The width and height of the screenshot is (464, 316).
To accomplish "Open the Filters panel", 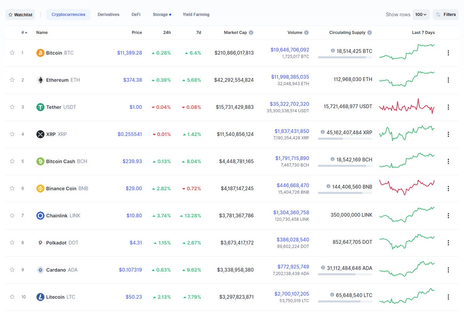I will [445, 14].
